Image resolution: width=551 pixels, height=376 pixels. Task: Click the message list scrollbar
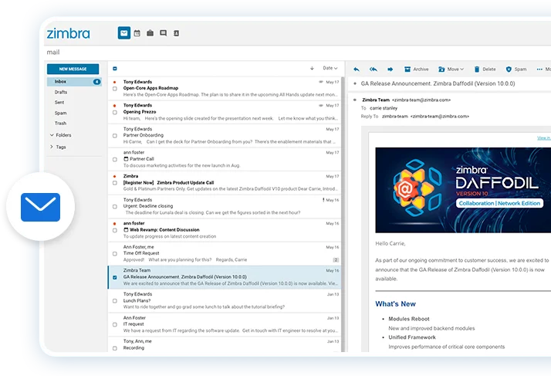point(343,215)
